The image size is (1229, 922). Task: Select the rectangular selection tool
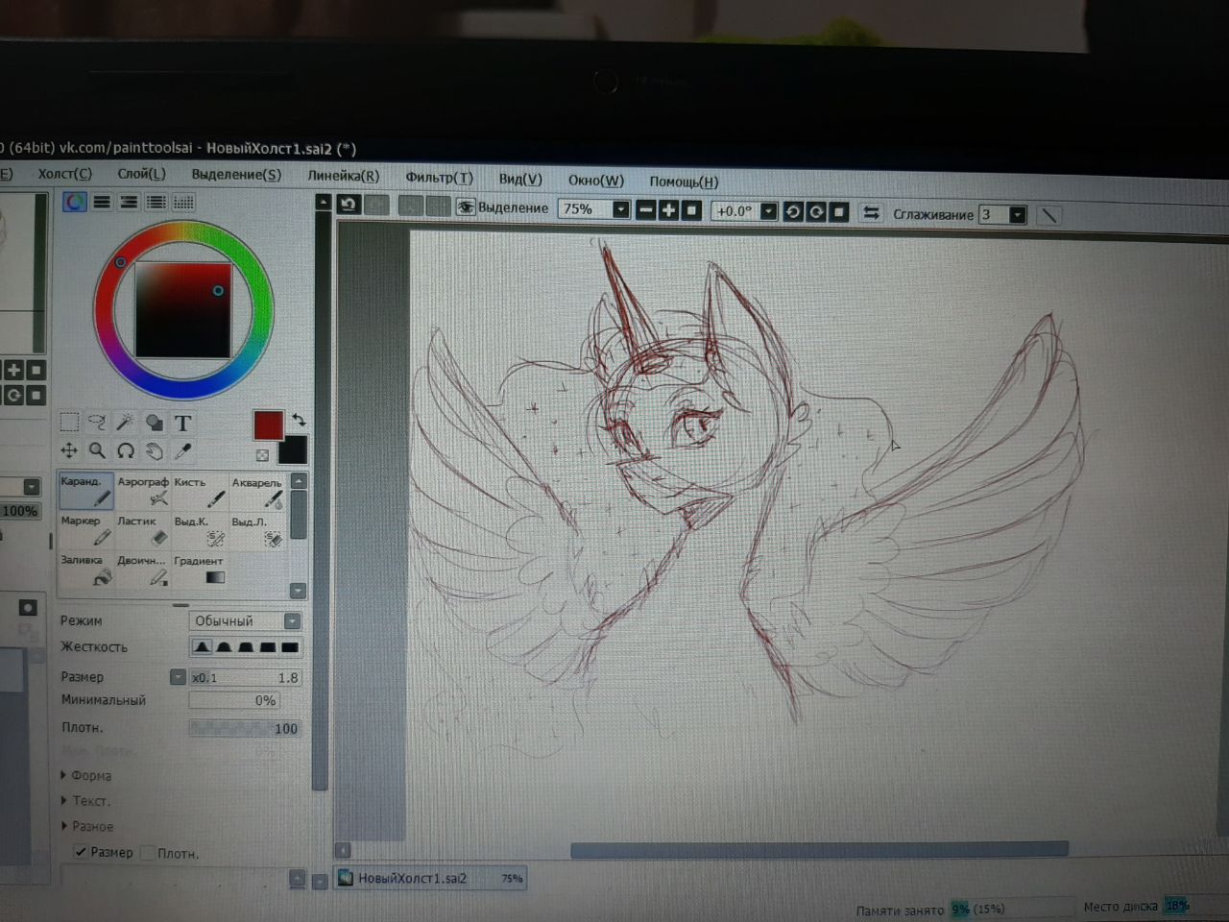coord(69,422)
